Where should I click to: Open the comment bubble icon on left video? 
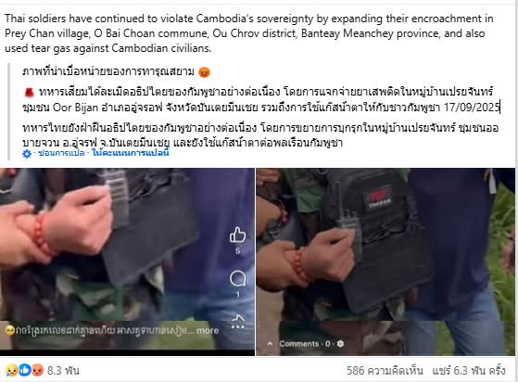pyautogui.click(x=237, y=279)
